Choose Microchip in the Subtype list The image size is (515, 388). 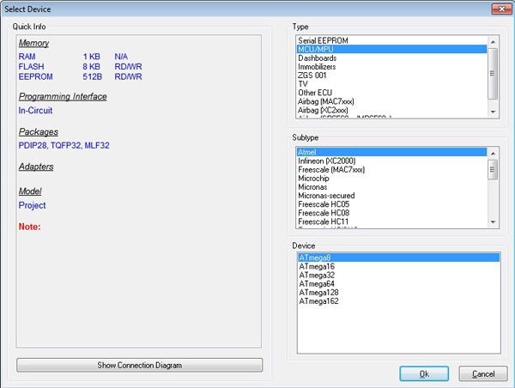pos(314,178)
